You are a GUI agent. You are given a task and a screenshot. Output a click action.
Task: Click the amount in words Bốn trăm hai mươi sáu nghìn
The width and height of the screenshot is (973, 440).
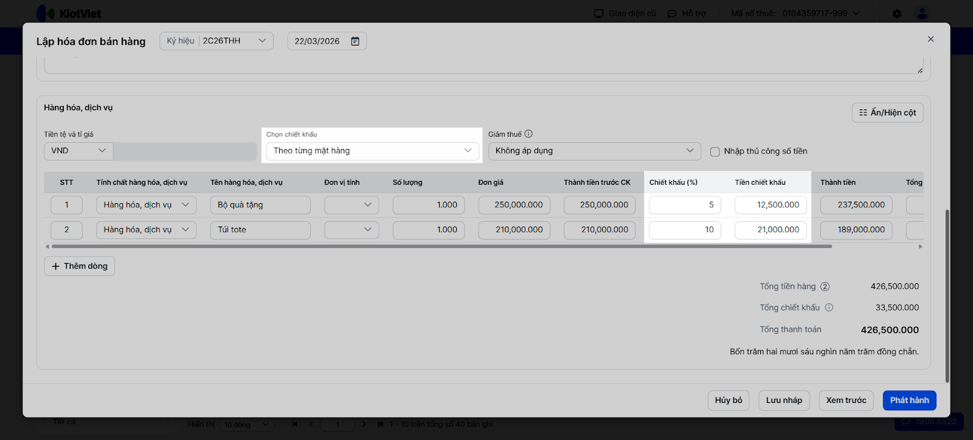pos(824,352)
